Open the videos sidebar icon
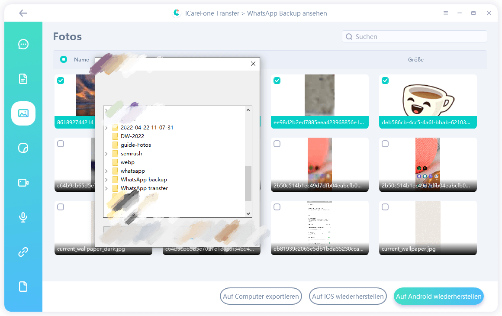The image size is (502, 316). tap(23, 183)
